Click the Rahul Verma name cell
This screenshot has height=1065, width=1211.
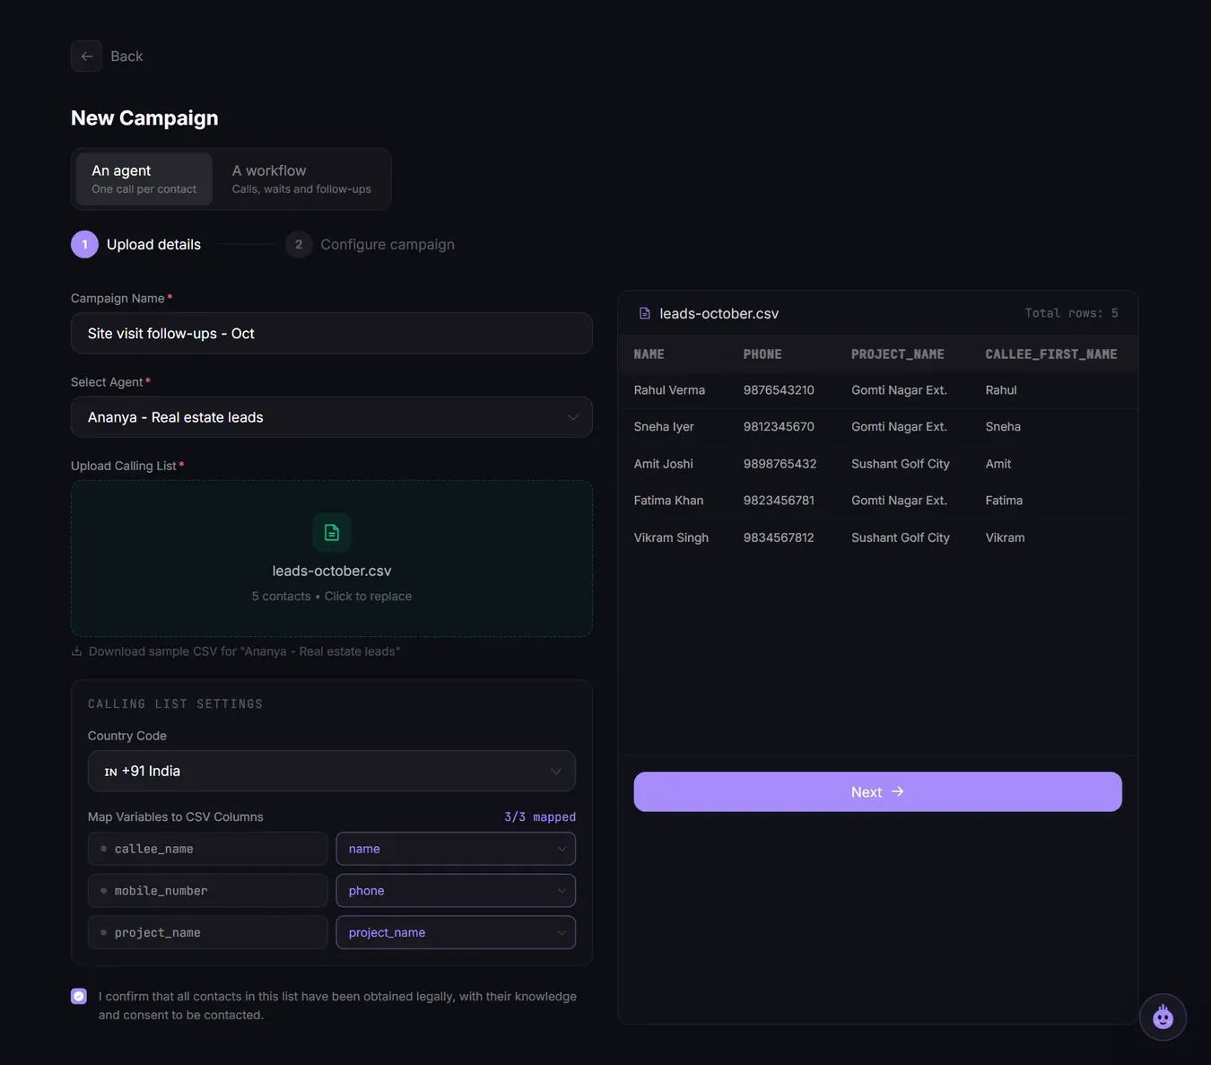tap(669, 390)
